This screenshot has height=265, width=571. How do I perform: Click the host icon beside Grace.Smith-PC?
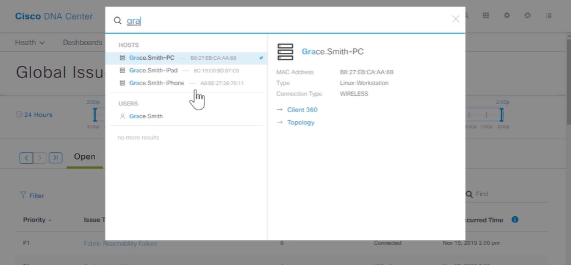pos(123,58)
